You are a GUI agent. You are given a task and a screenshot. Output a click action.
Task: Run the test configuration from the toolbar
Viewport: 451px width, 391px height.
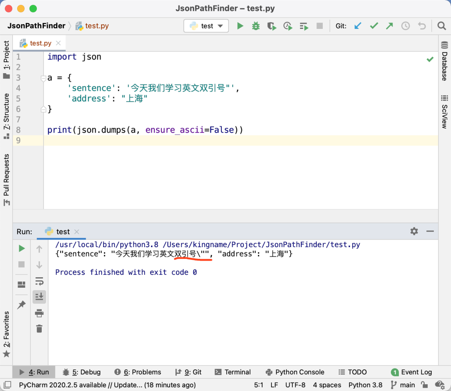pos(240,26)
